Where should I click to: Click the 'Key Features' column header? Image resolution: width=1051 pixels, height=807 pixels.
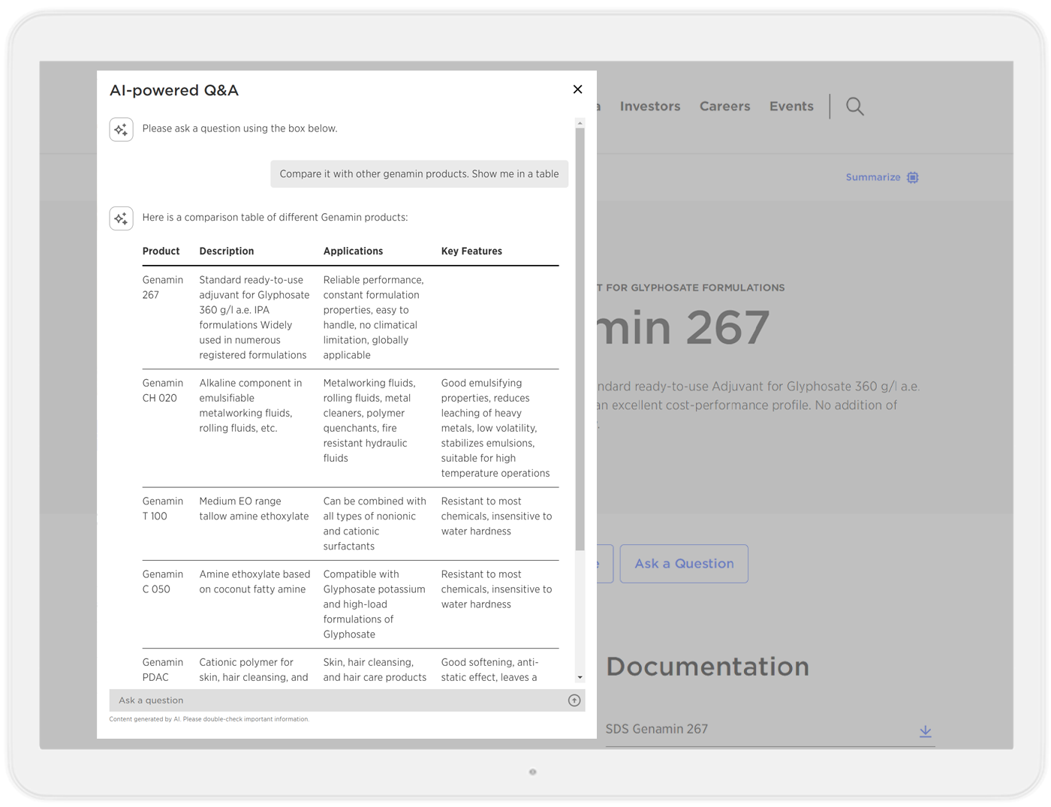click(471, 251)
